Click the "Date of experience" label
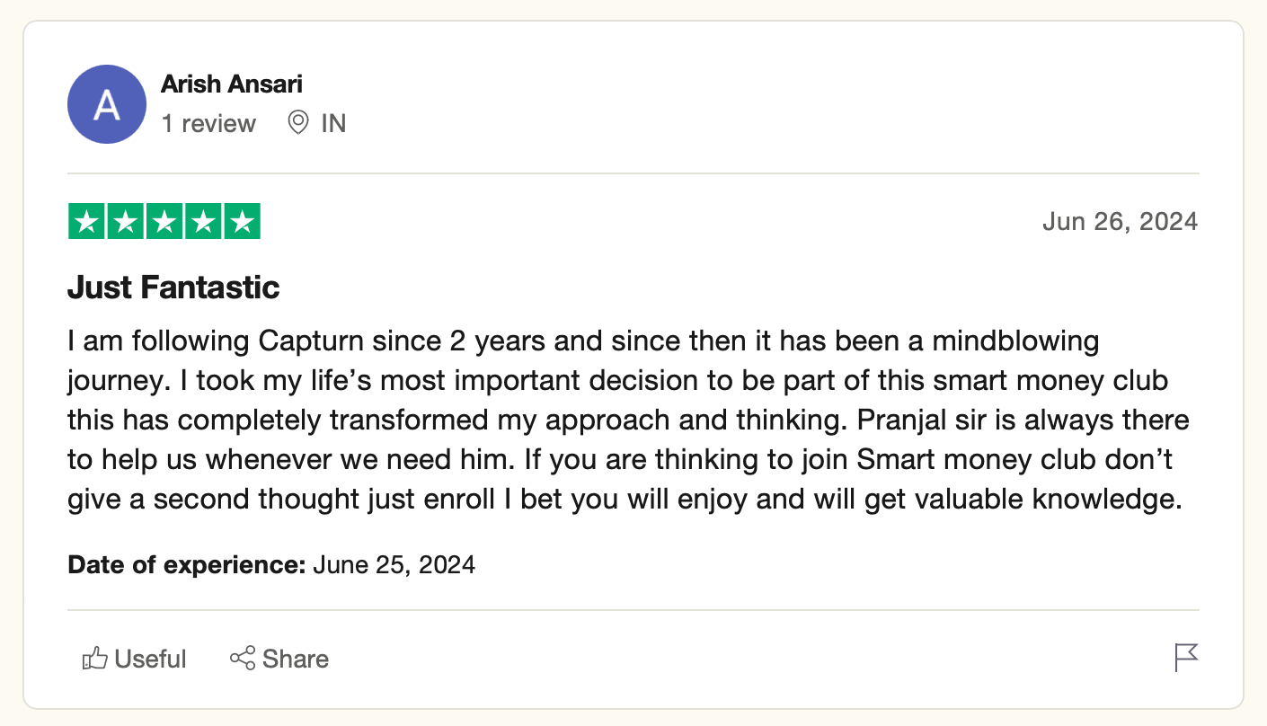The image size is (1267, 726). (x=187, y=565)
